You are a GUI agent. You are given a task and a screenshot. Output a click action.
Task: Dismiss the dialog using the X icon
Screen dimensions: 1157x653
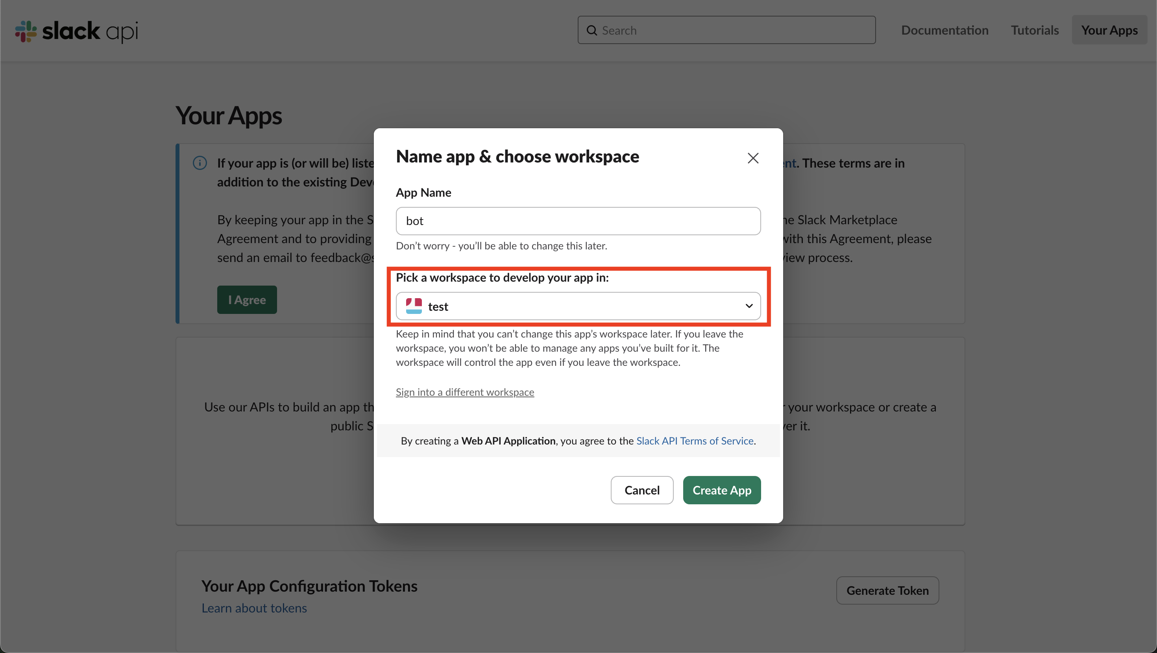[753, 158]
